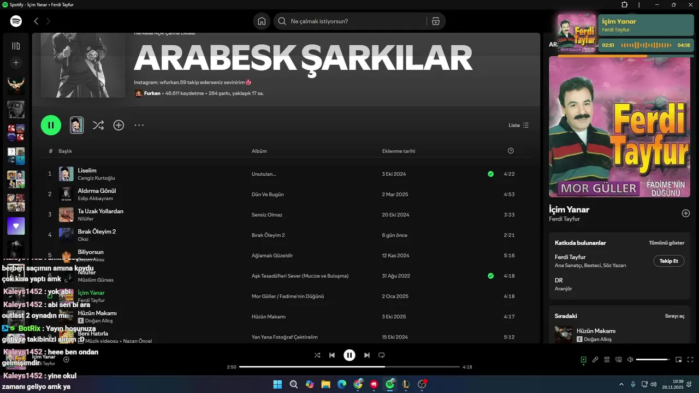Follow Ferdi Tayfur with Takip Et button
699x393 pixels.
[x=668, y=261]
